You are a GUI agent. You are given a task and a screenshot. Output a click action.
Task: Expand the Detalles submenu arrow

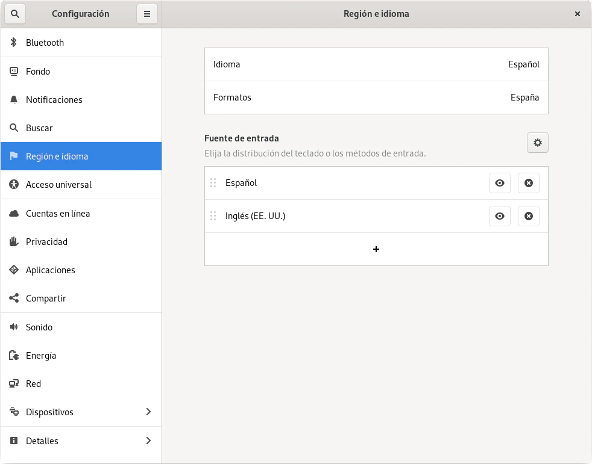pyautogui.click(x=148, y=441)
